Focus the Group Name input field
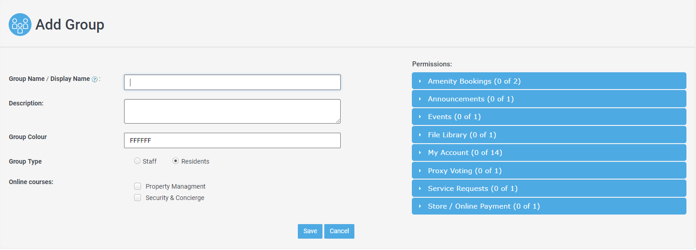The image size is (696, 250). (232, 82)
